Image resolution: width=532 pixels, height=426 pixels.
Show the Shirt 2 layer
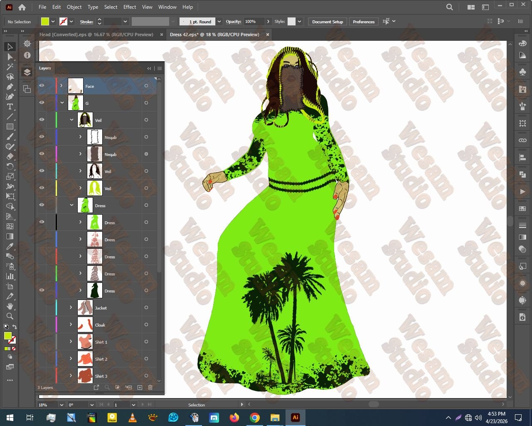42,359
